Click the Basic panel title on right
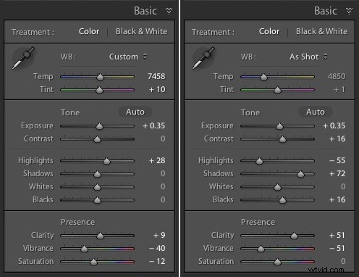 tap(326, 11)
